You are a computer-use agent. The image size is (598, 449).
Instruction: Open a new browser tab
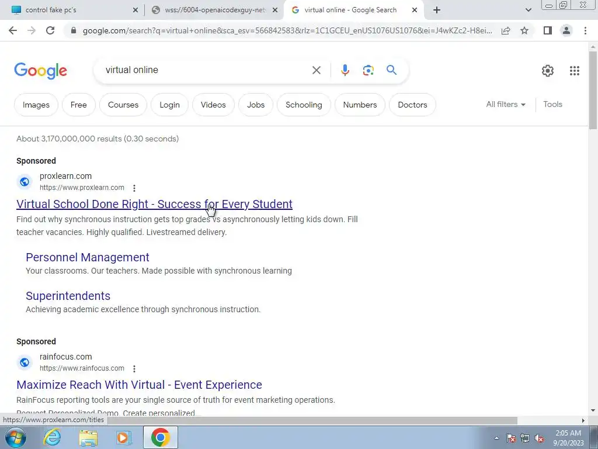[x=437, y=11]
